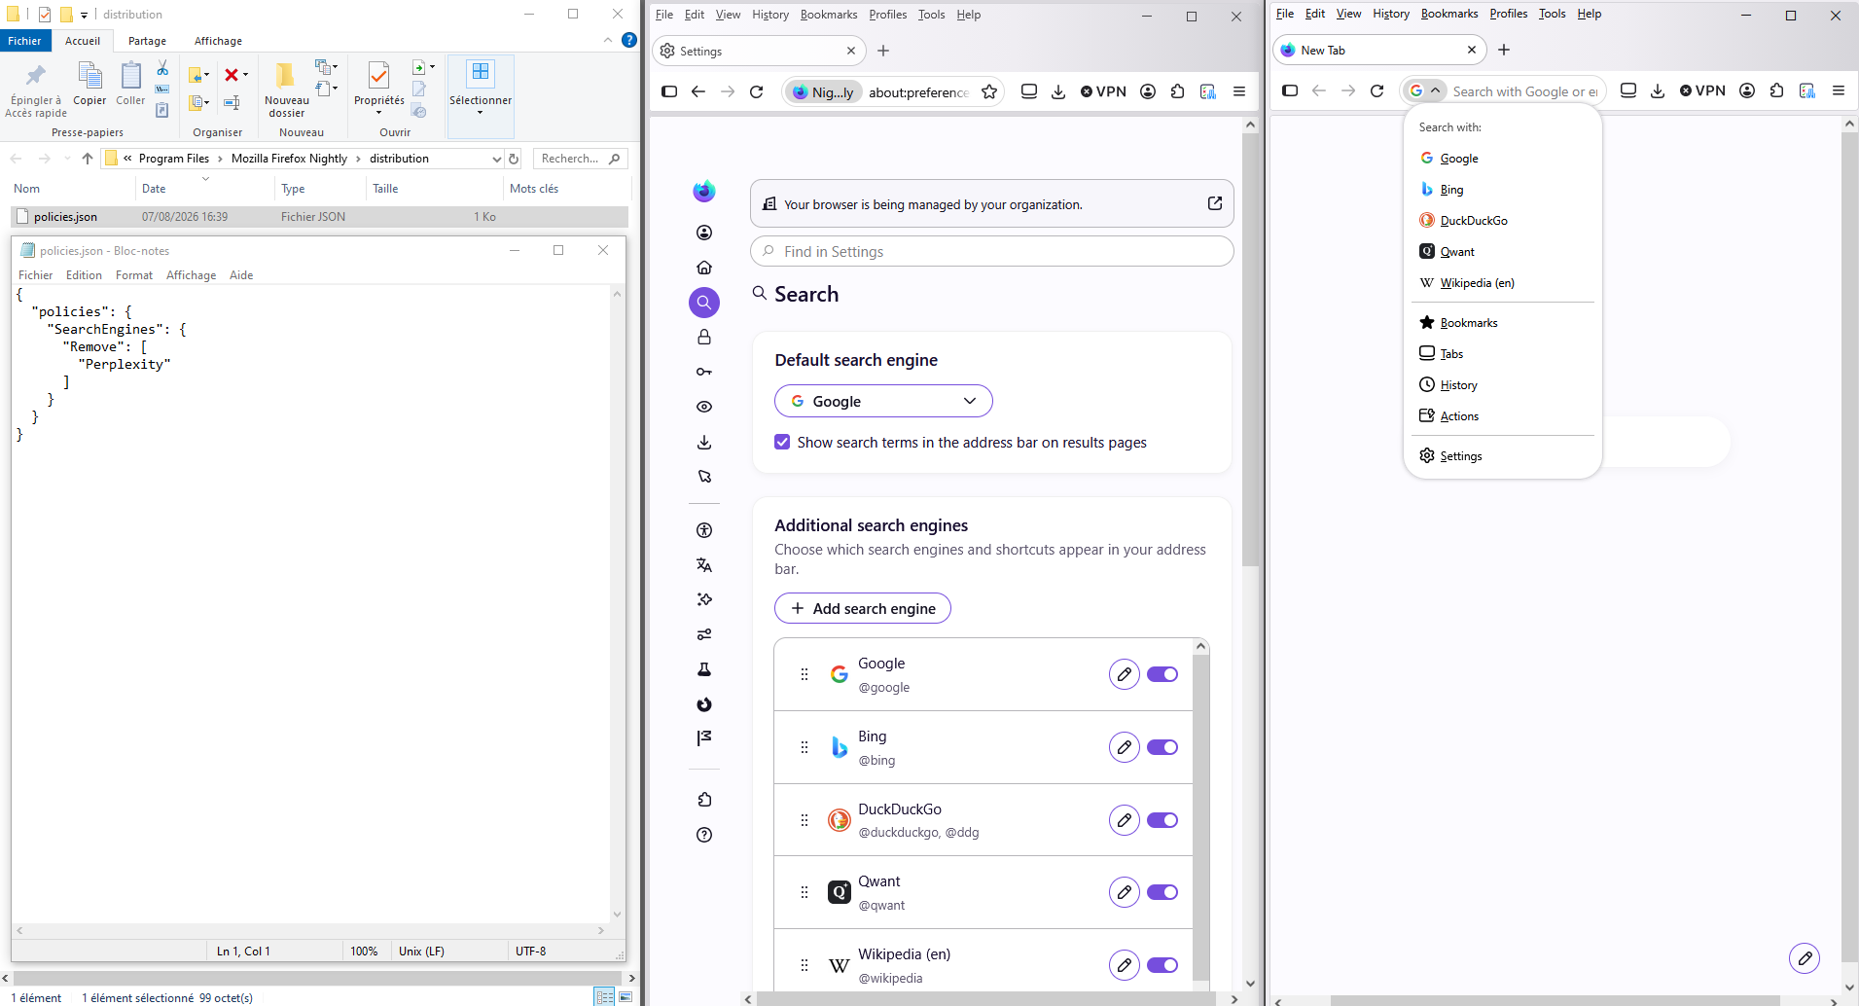1859x1006 pixels.
Task: Open Accessibility icon in Settings sidebar
Action: tap(704, 530)
